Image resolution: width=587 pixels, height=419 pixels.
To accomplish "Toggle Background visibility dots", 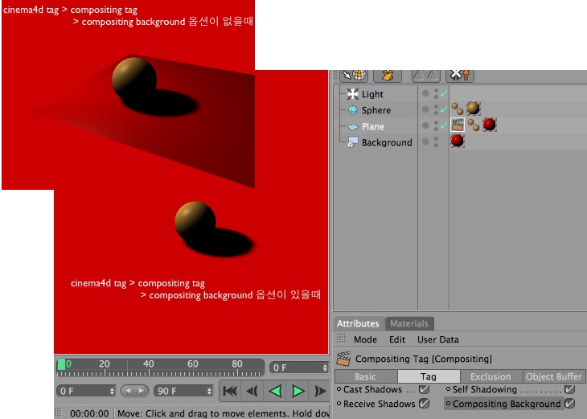I will (436, 142).
